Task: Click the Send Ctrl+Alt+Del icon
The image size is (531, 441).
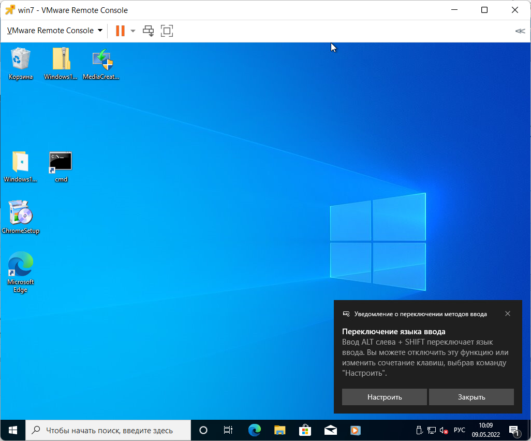Action: tap(149, 31)
